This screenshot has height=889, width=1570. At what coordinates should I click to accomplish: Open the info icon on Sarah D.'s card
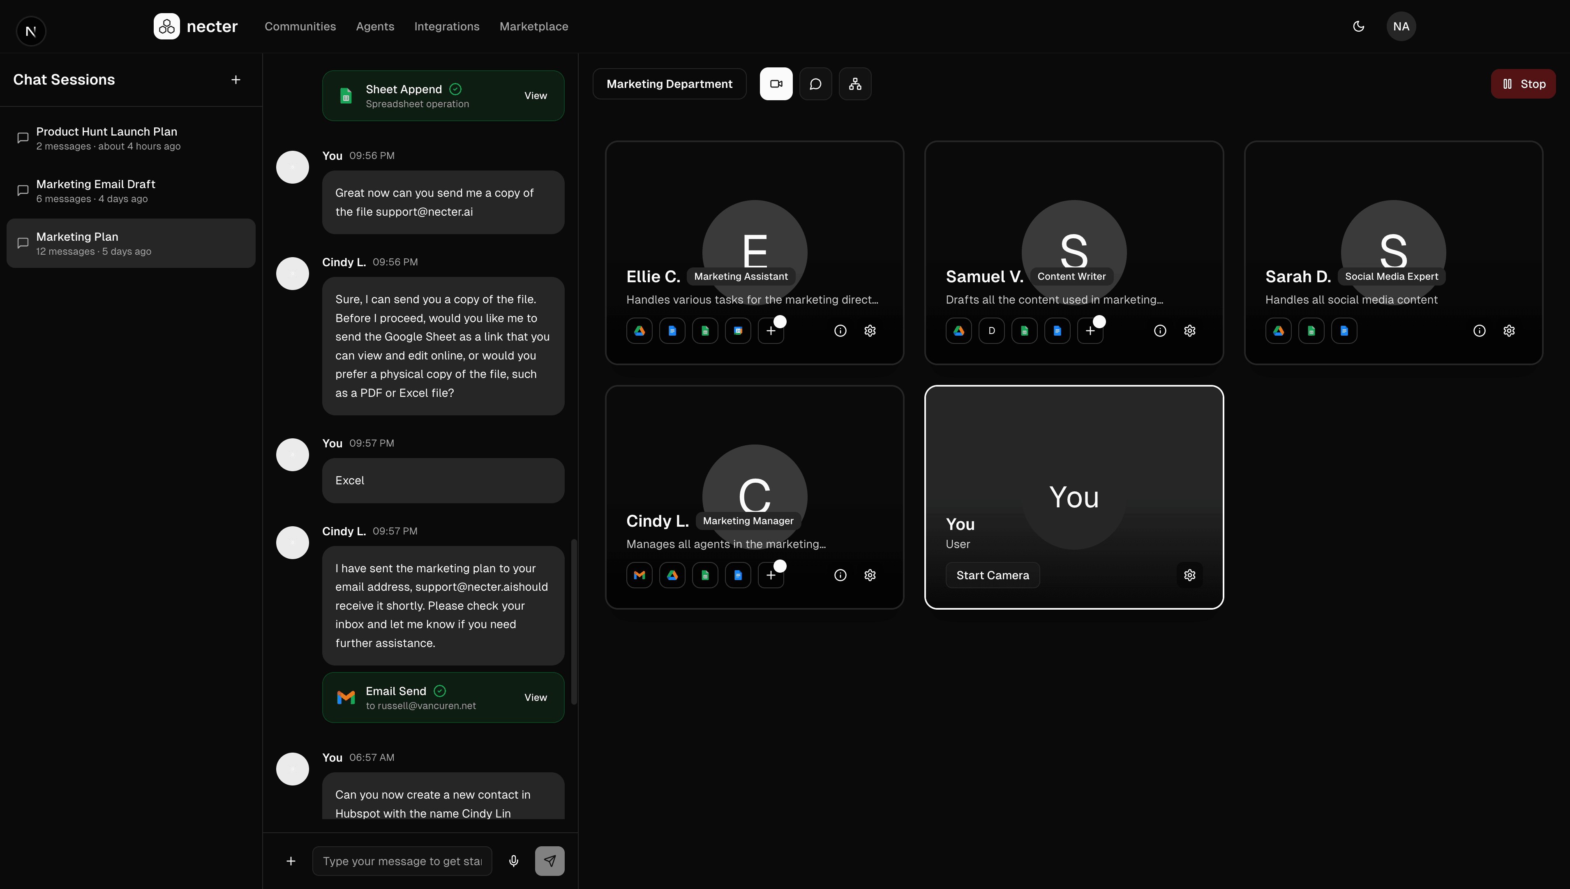coord(1480,330)
